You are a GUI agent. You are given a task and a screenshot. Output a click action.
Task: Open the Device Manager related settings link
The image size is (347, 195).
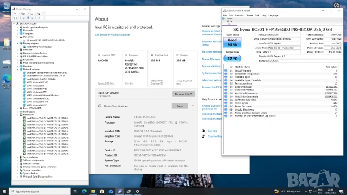pyautogui.click(x=211, y=59)
